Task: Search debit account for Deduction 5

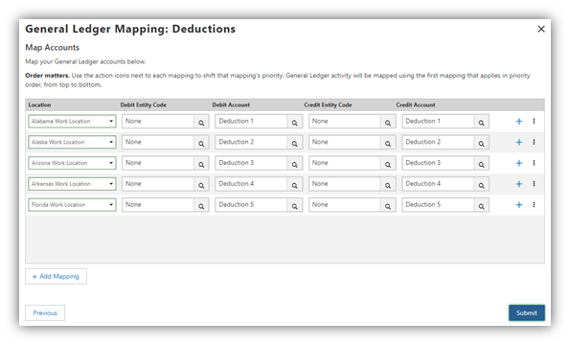Action: pyautogui.click(x=294, y=205)
